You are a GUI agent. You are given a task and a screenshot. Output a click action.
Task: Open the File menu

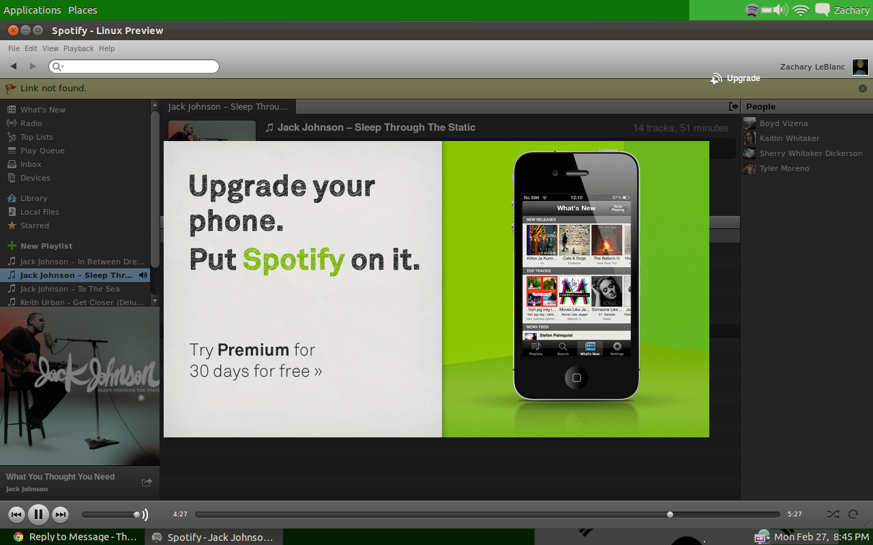pyautogui.click(x=14, y=48)
